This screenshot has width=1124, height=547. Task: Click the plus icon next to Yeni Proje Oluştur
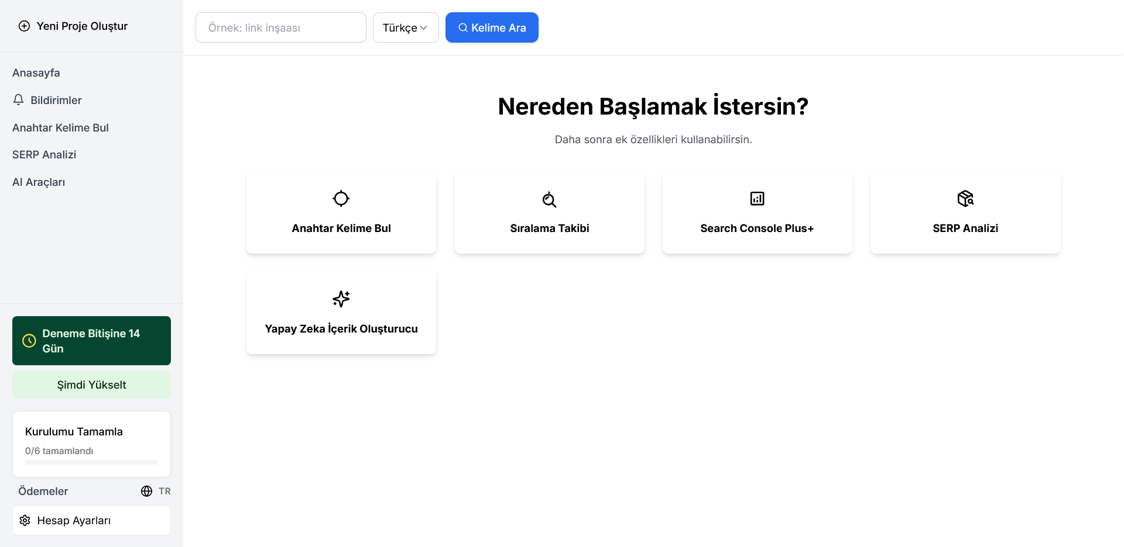[x=23, y=26]
